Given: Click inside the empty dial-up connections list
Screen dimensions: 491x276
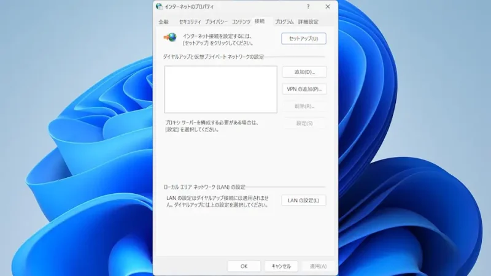Looking at the screenshot, I should [x=221, y=90].
